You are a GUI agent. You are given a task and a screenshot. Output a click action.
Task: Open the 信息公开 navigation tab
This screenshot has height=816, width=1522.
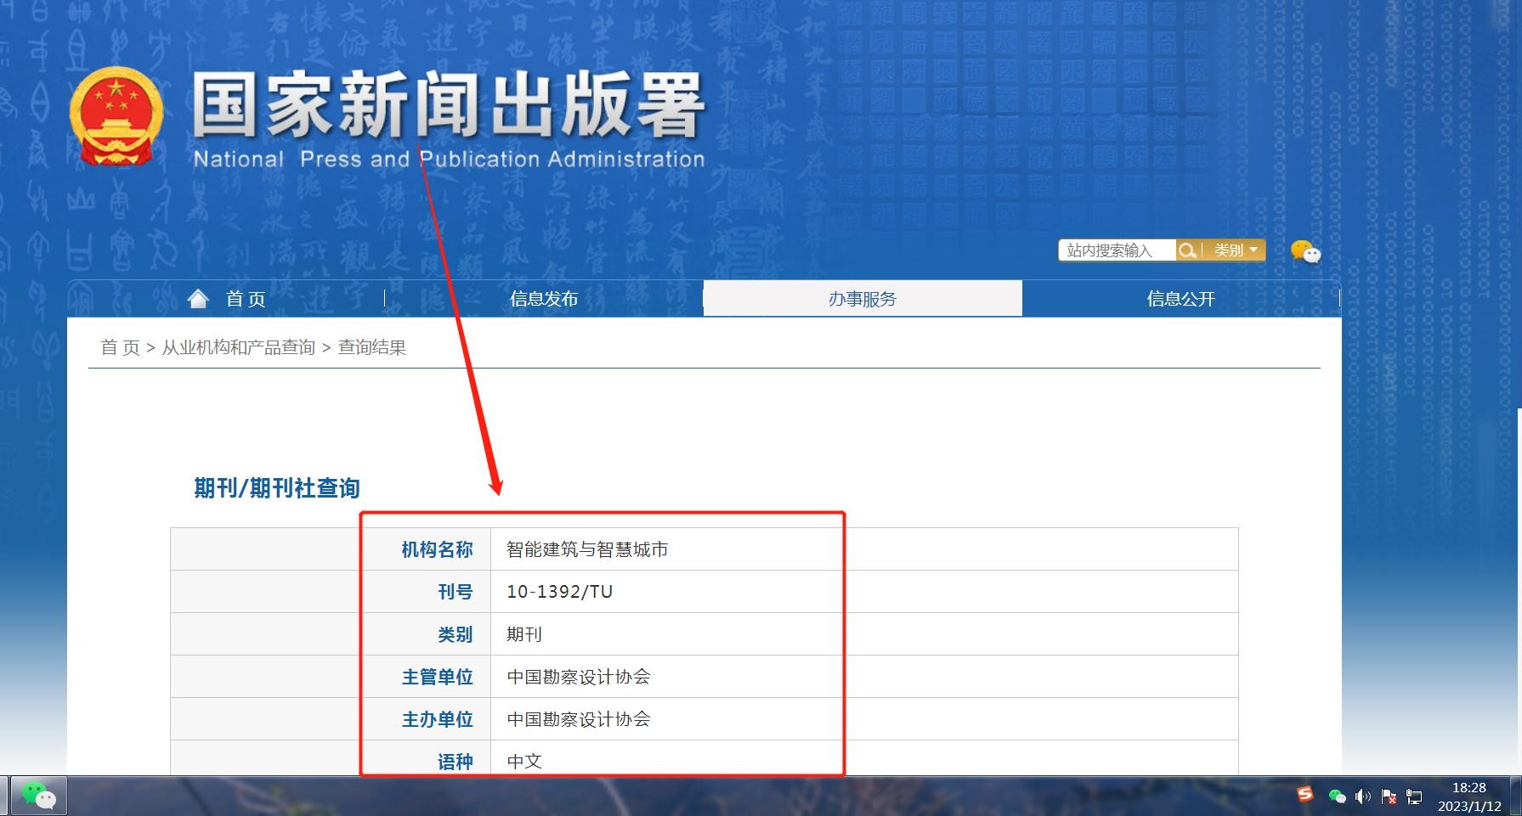[x=1181, y=298]
